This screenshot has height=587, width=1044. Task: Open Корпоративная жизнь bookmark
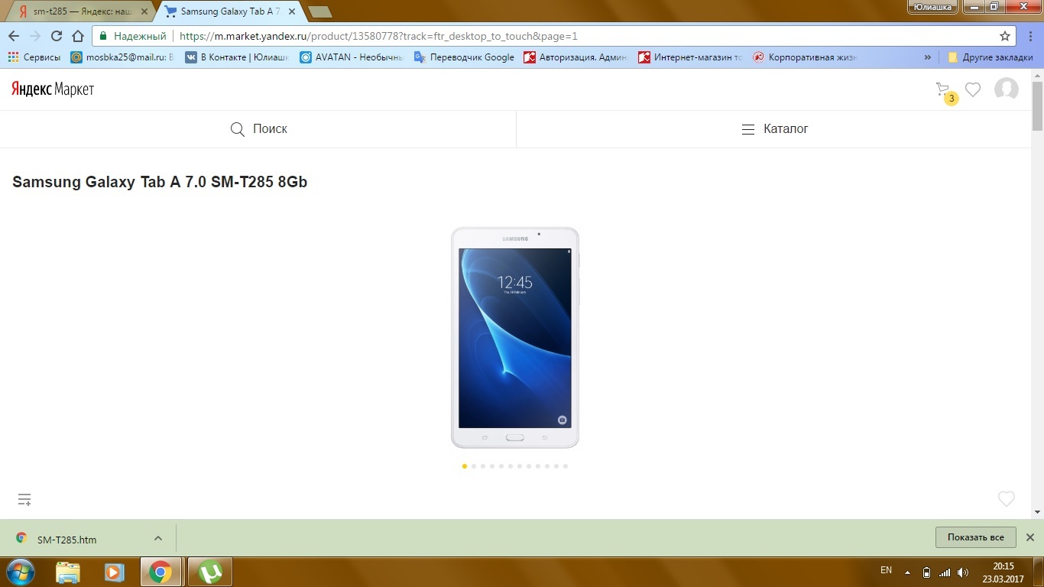click(805, 57)
